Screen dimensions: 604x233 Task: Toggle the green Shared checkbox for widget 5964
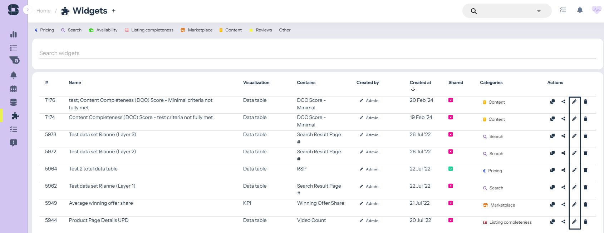click(x=451, y=169)
